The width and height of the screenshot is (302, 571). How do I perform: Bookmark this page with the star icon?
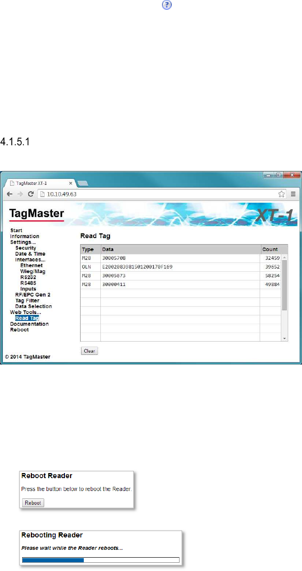click(x=281, y=194)
